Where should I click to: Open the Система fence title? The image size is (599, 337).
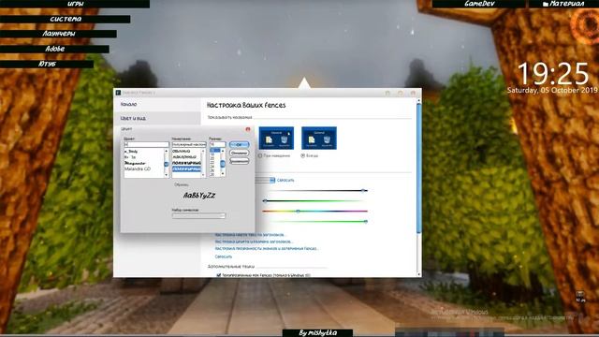coord(66,19)
